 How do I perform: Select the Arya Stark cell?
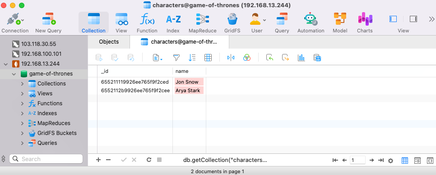coord(189,90)
